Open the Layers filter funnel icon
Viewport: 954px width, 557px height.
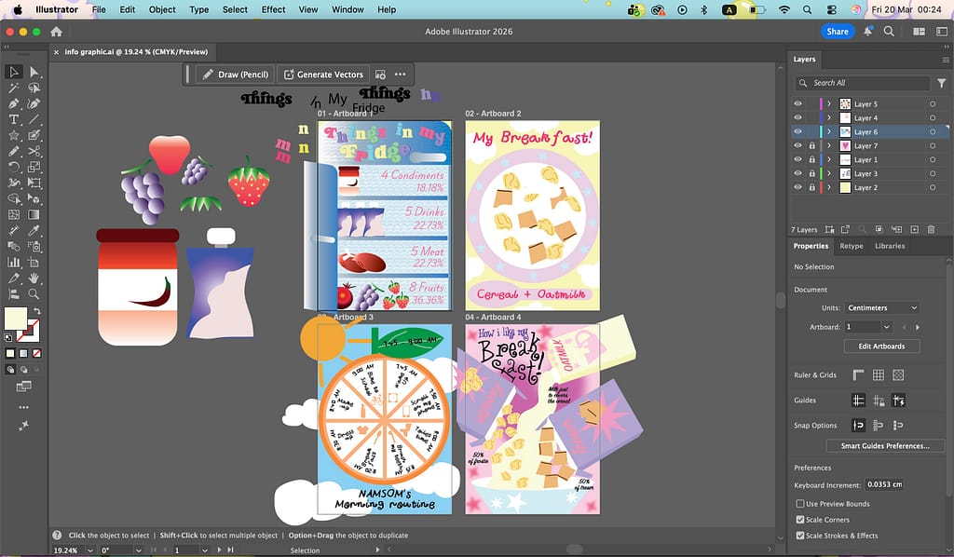click(941, 83)
